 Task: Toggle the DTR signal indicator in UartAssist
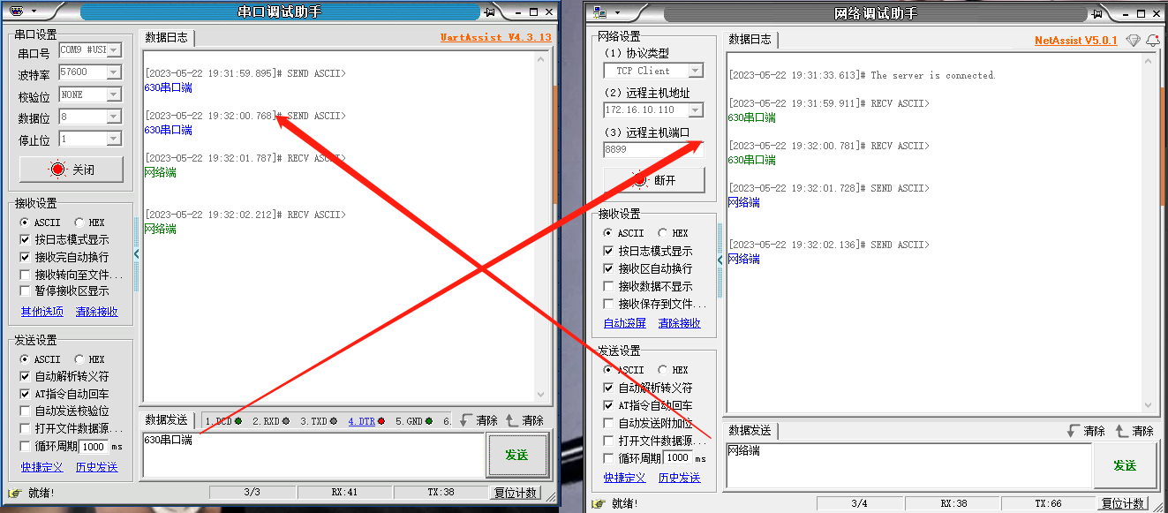pos(365,421)
